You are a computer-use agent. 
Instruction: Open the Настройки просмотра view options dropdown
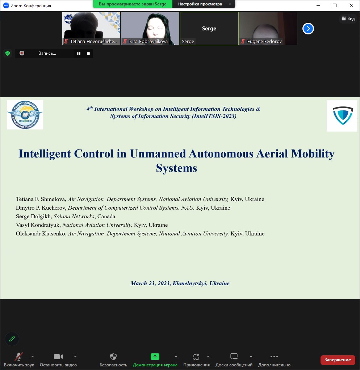205,4
